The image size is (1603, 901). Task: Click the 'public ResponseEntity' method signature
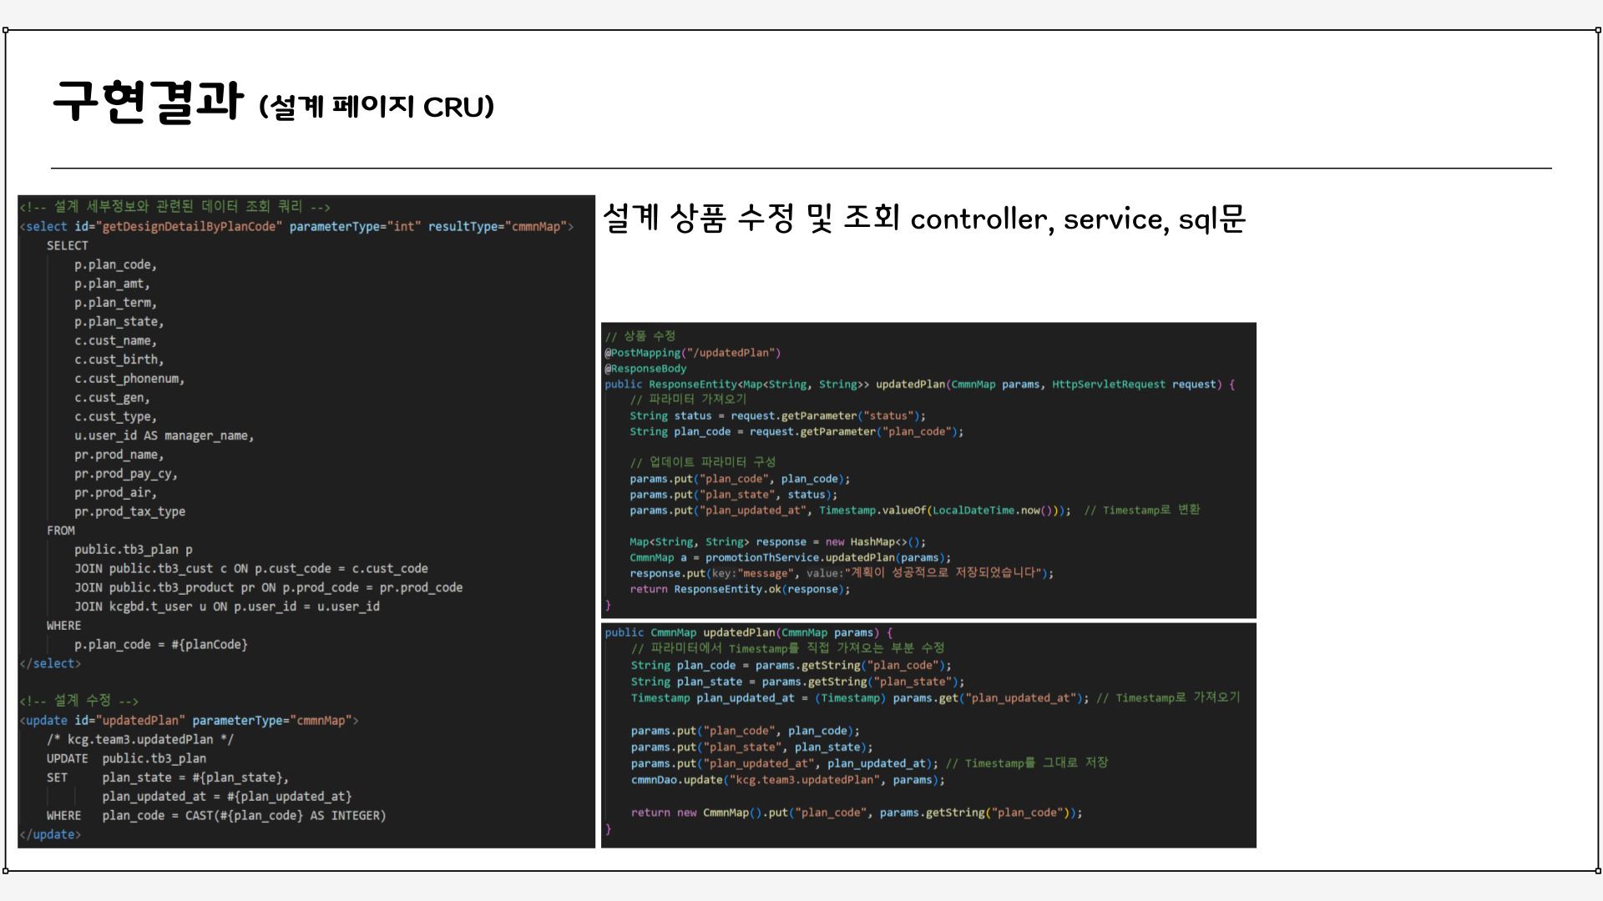[920, 385]
